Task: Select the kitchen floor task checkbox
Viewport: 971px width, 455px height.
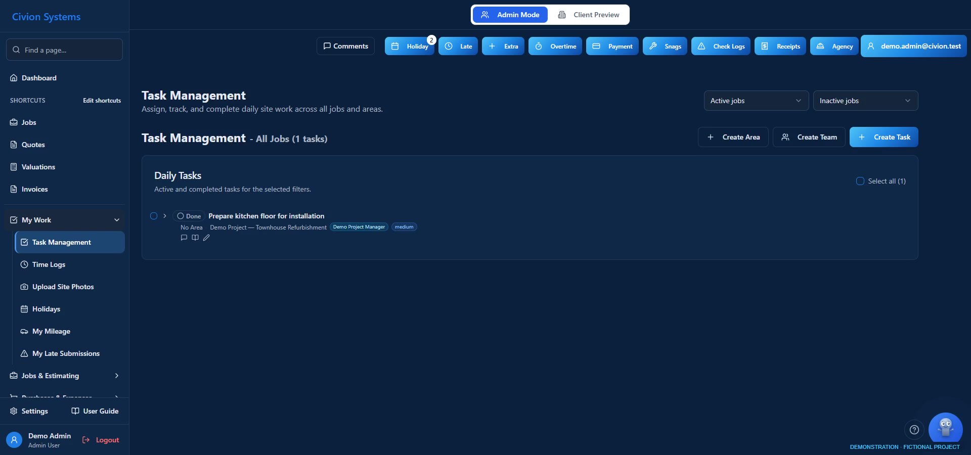Action: (x=154, y=216)
